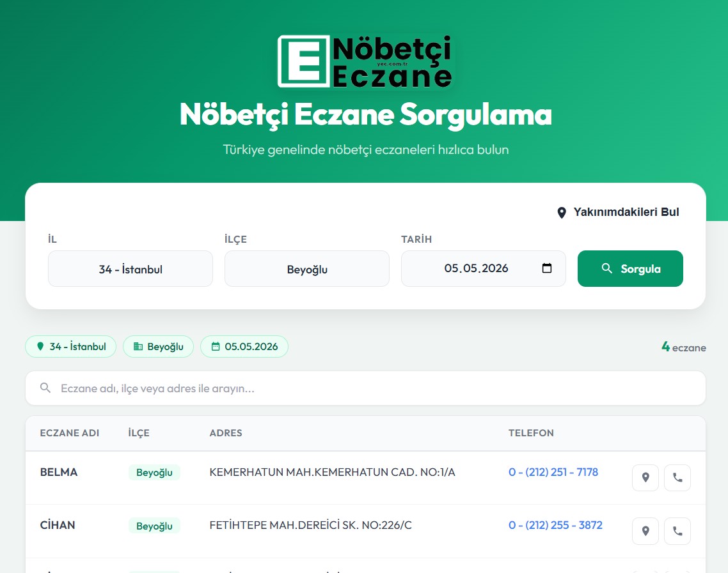The image size is (728, 573).
Task: Select the BELMA pharmacy name
Action: (58, 472)
